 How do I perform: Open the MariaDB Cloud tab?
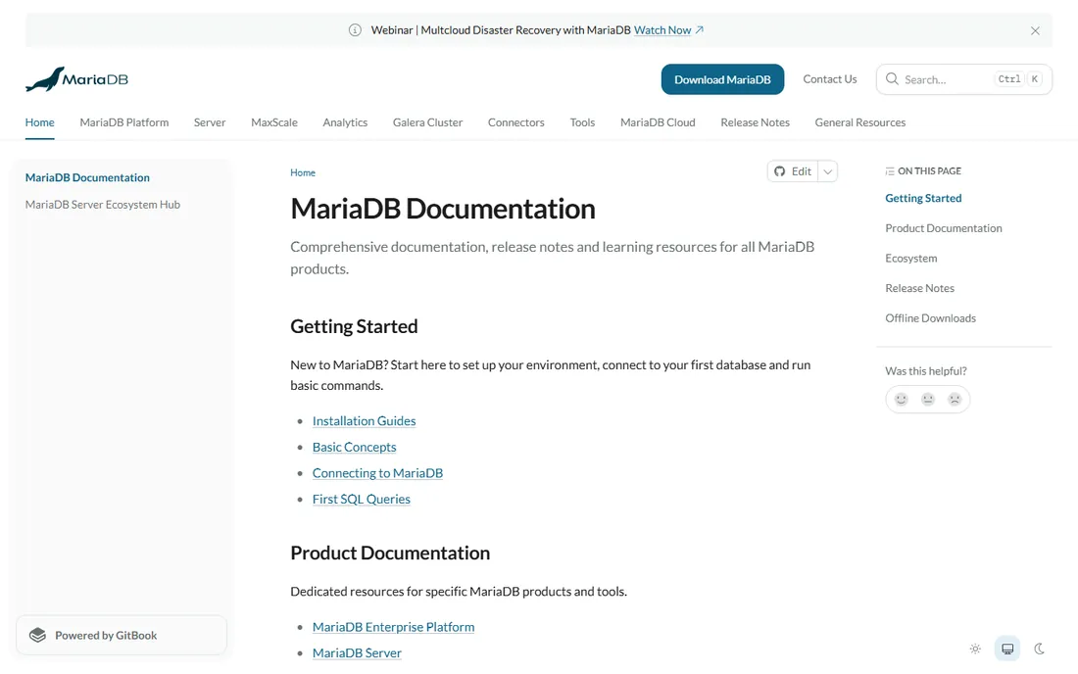tap(658, 122)
